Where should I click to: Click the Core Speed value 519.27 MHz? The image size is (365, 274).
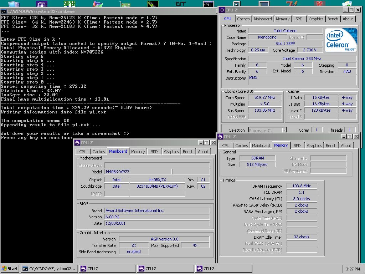tap(265, 97)
